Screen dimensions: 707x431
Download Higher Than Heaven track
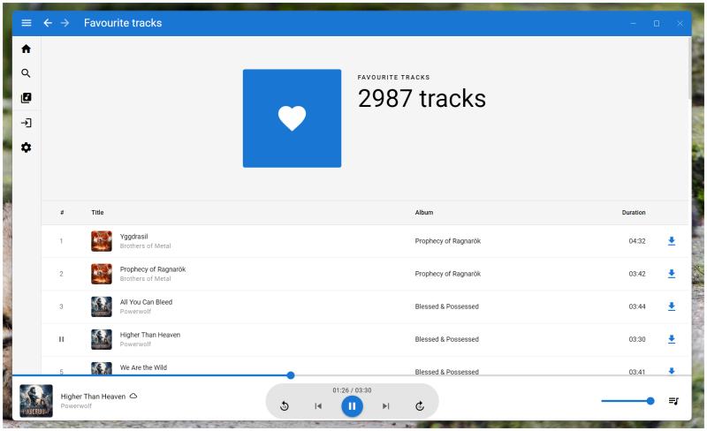pos(672,339)
